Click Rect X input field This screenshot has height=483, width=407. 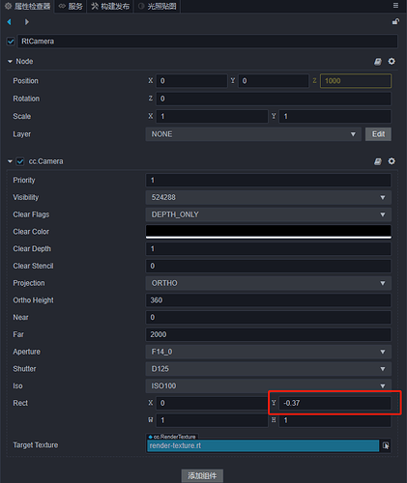coord(212,403)
